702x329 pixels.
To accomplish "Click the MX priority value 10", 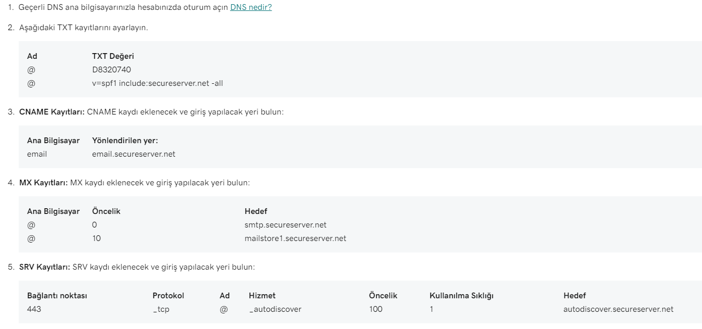I will pos(96,238).
